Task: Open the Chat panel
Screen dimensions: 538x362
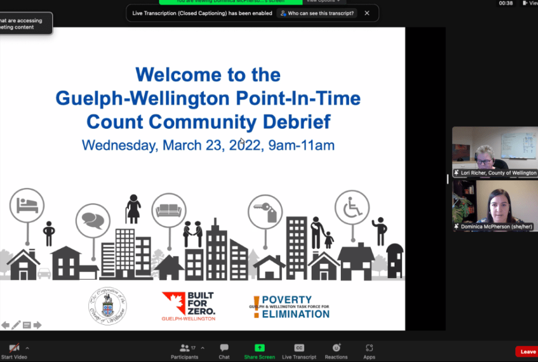Action: pos(224,351)
